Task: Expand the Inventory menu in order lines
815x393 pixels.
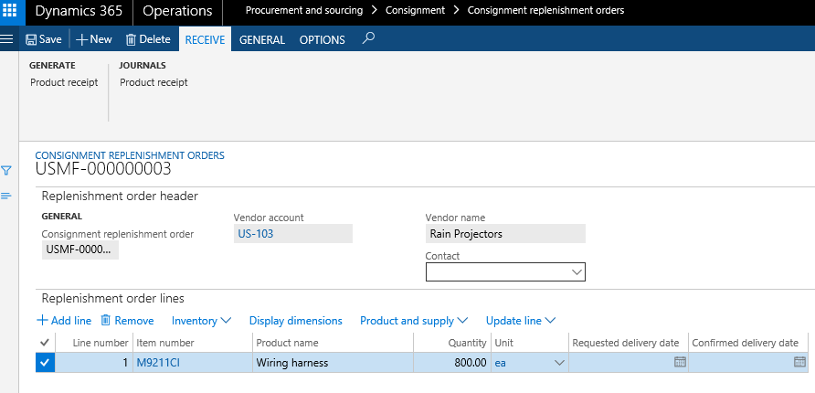Action: tap(201, 321)
